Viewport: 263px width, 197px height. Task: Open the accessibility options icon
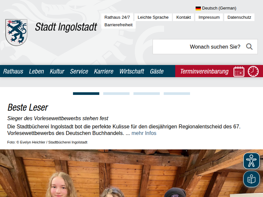tap(251, 161)
